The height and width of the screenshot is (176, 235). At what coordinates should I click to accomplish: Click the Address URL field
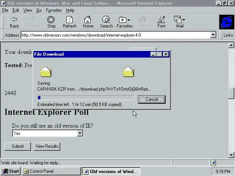point(116,35)
